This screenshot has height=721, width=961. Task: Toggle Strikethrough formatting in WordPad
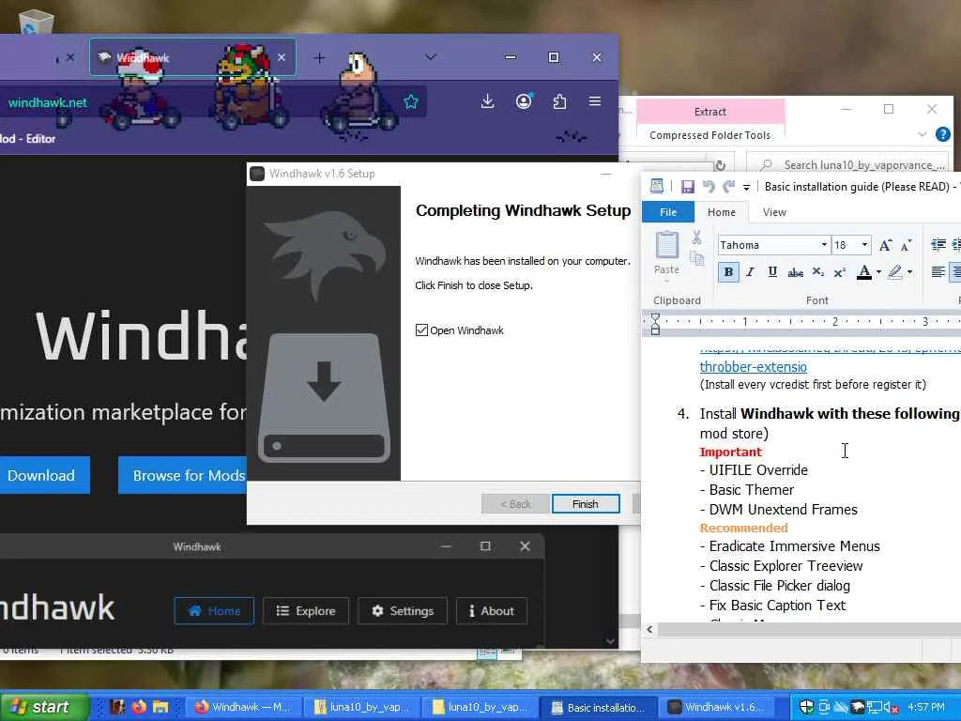click(795, 272)
